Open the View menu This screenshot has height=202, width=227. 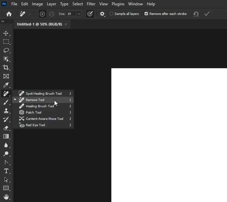(103, 4)
